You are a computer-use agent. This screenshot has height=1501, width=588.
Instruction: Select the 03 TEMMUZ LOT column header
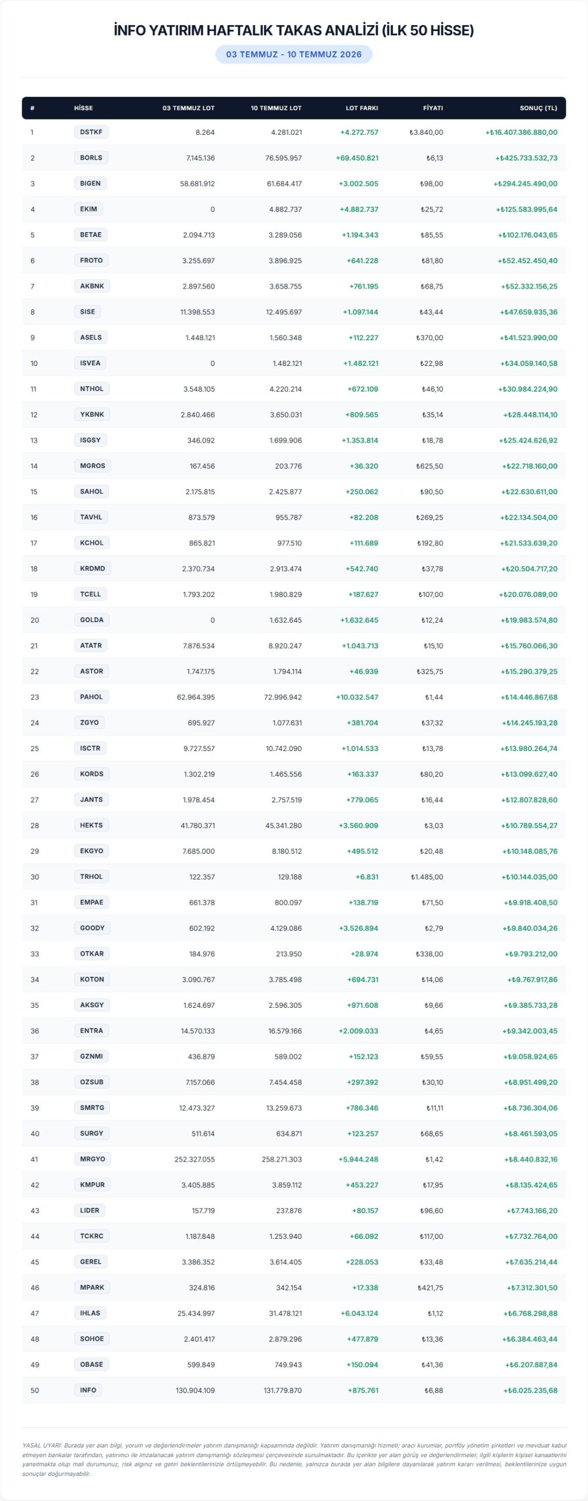pyautogui.click(x=189, y=108)
